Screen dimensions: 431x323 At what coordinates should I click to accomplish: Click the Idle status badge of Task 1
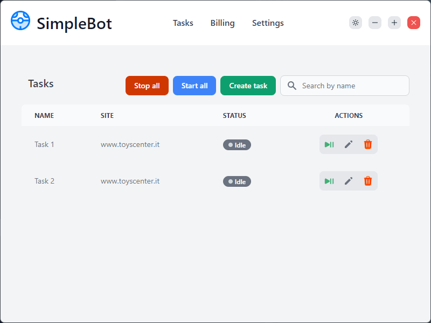tap(237, 145)
